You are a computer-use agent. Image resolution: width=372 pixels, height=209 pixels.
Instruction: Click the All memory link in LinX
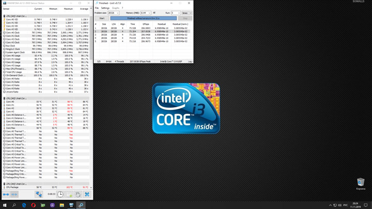pyautogui.click(x=154, y=13)
